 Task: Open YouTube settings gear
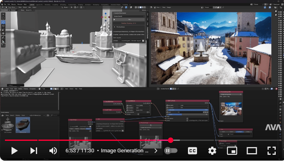tap(212, 151)
